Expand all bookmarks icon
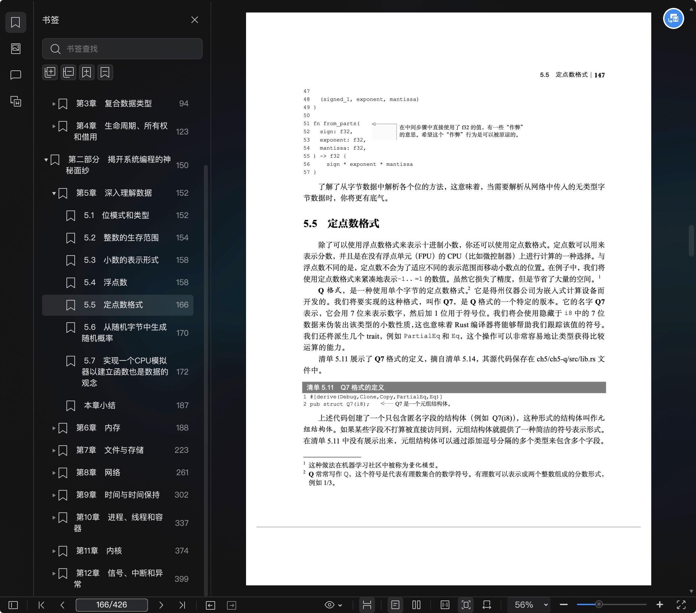696x613 pixels. 50,72
